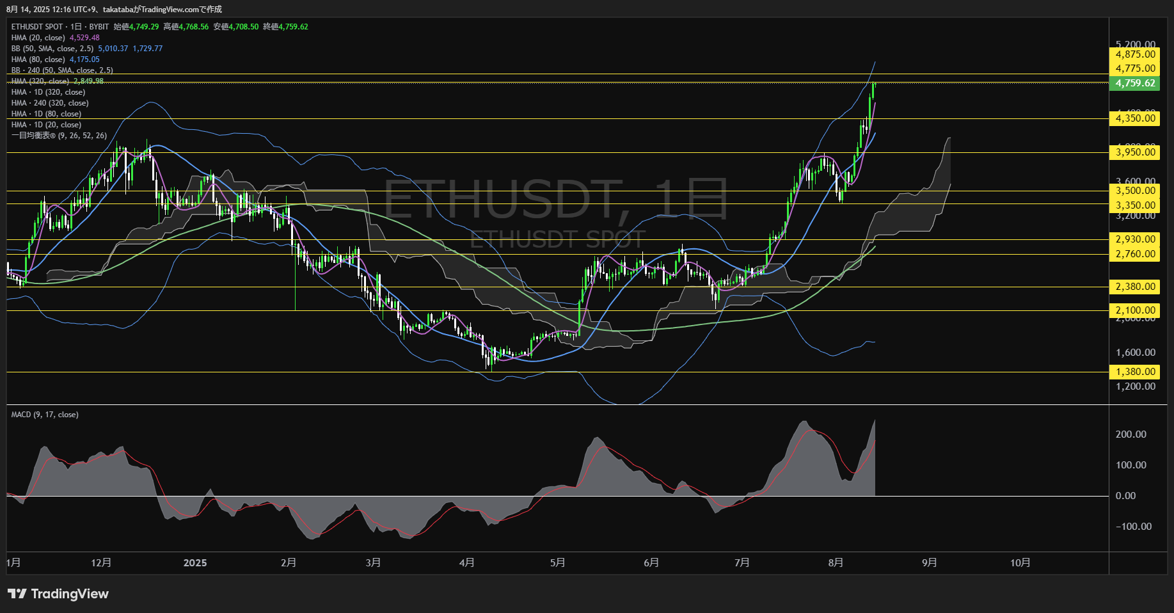This screenshot has width=1174, height=613.
Task: Click the 1,729.77 lower band value
Action: point(148,49)
